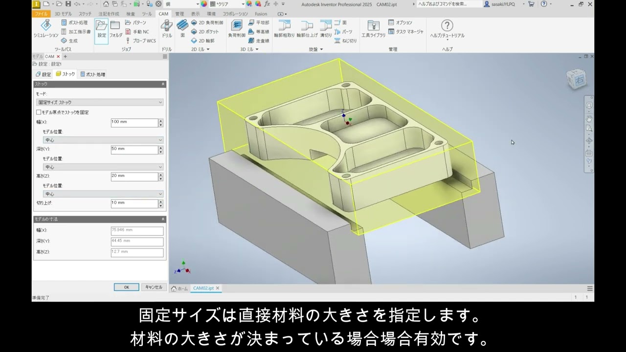The height and width of the screenshot is (352, 626).
Task: Open モデル位置 dropdown under 高さ(Z)
Action: tap(103, 194)
